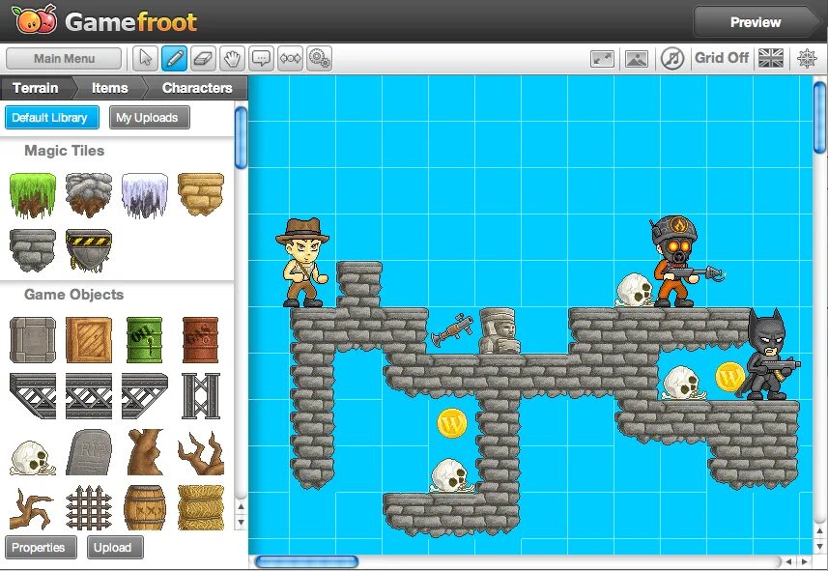828x571 pixels.
Task: Click the Gamefroot logo
Action: point(104,21)
